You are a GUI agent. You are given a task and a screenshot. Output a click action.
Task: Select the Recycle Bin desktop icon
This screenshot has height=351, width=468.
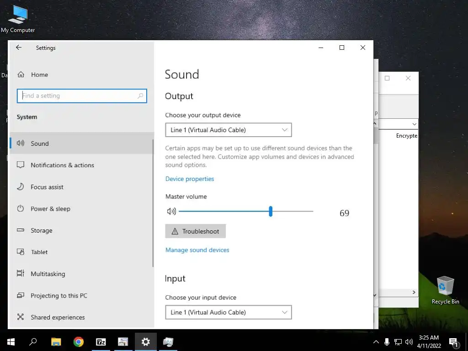pos(445,290)
